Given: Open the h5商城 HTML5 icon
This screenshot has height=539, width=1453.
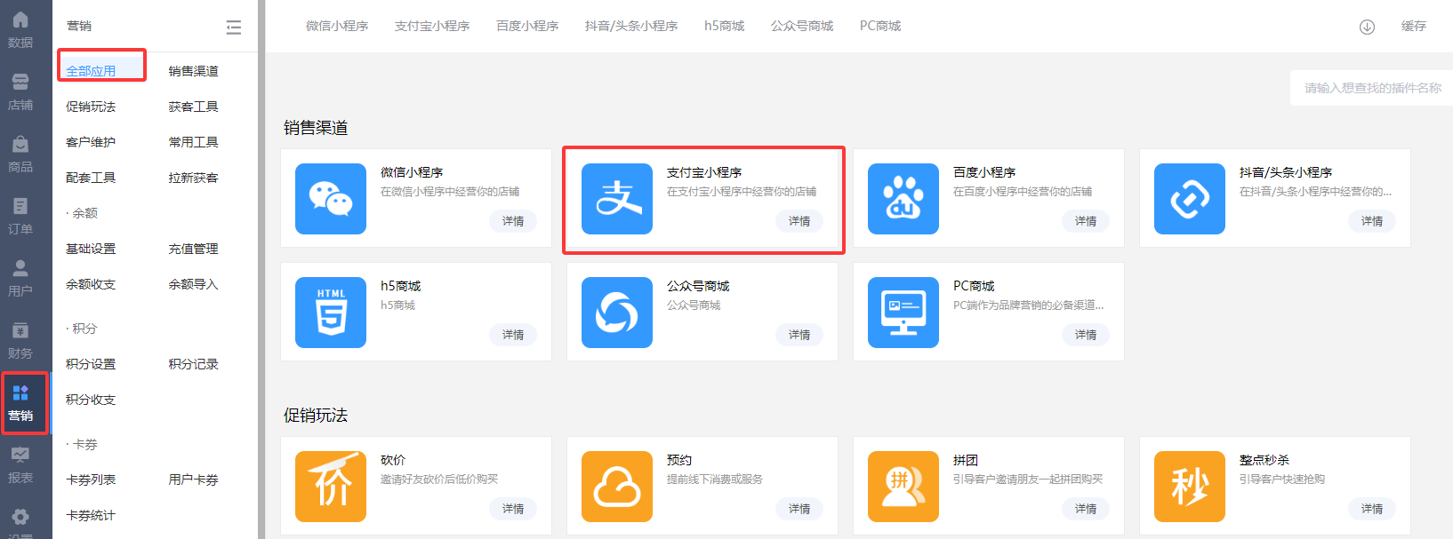Looking at the screenshot, I should click(331, 313).
